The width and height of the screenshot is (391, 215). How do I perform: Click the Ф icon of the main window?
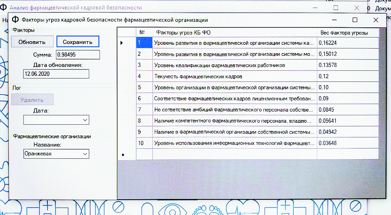pyautogui.click(x=4, y=8)
